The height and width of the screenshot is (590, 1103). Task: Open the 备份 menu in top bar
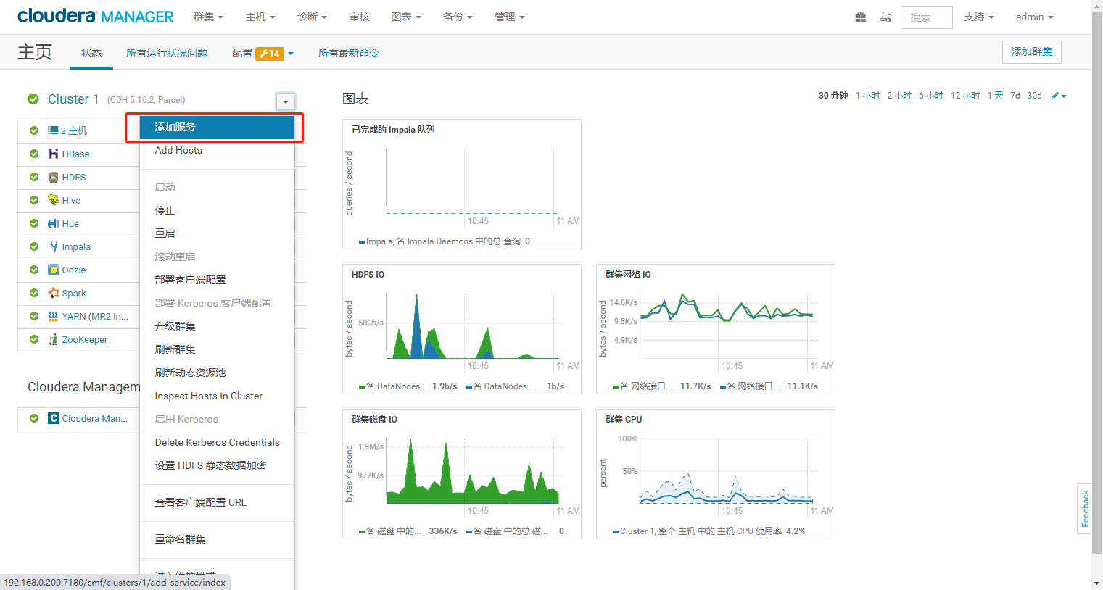458,17
